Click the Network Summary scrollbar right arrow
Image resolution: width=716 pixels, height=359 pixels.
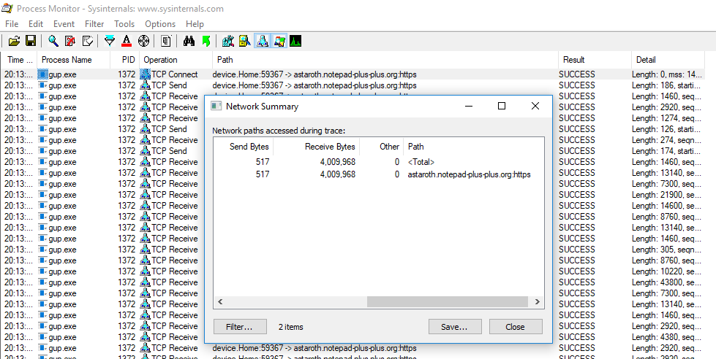(x=538, y=301)
